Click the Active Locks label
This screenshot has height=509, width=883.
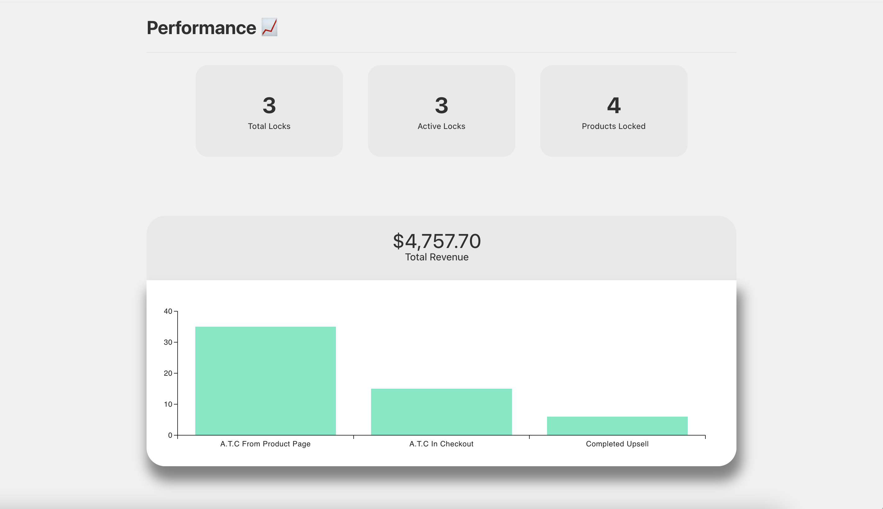click(x=441, y=126)
